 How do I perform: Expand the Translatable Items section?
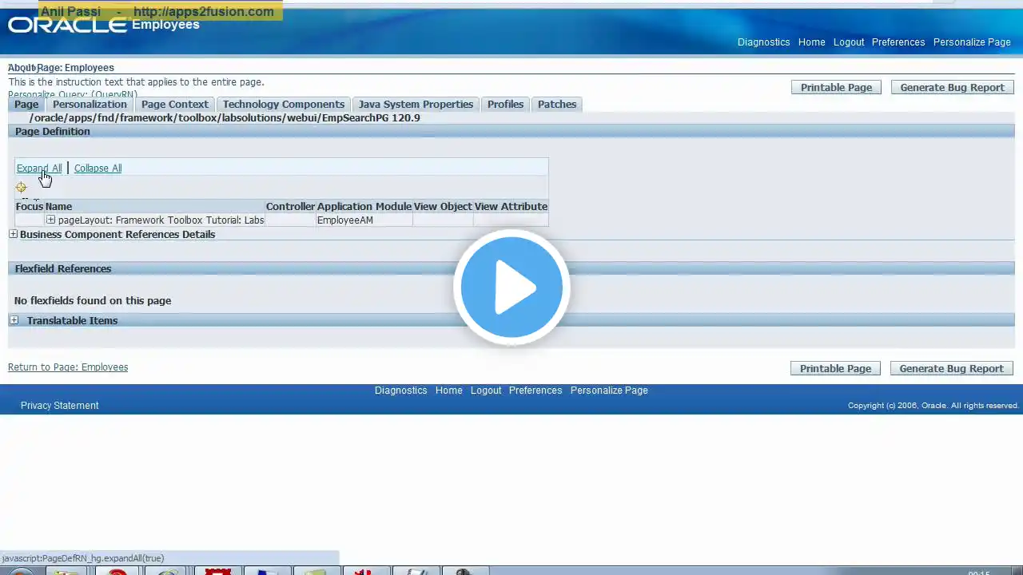coord(14,320)
